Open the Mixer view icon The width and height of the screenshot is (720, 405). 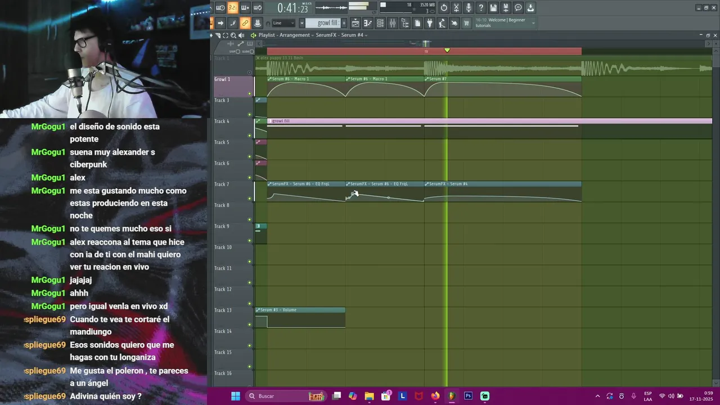(393, 23)
